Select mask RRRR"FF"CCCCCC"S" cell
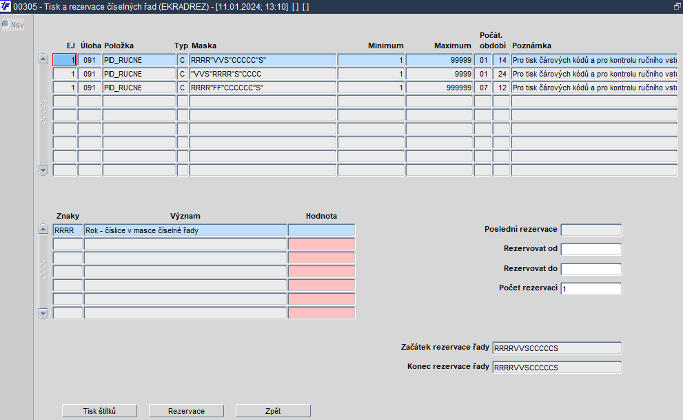The width and height of the screenshot is (683, 420). pos(263,88)
